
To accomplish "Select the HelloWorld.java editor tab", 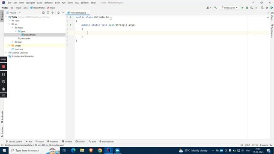I will 78,13.
